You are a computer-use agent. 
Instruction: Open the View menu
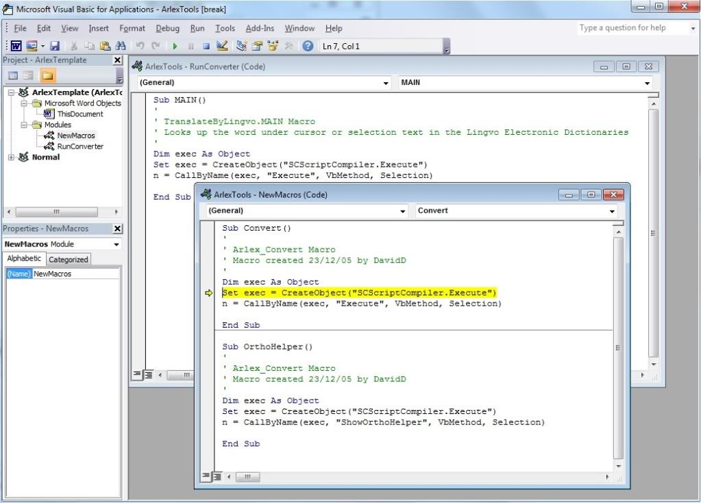69,28
